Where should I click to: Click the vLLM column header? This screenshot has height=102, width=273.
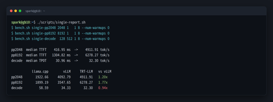[67, 71]
